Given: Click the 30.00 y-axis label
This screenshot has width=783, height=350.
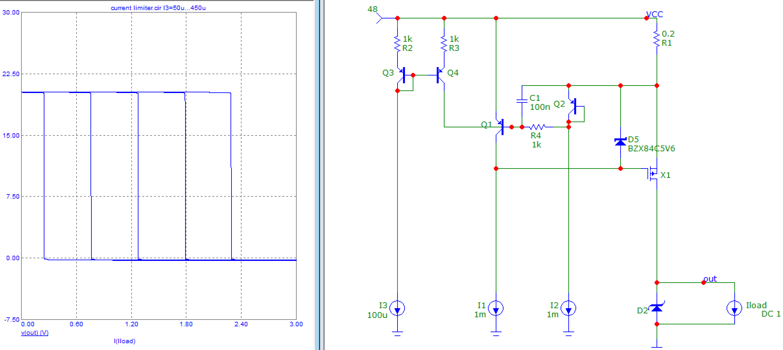Looking at the screenshot, I should click(x=11, y=12).
